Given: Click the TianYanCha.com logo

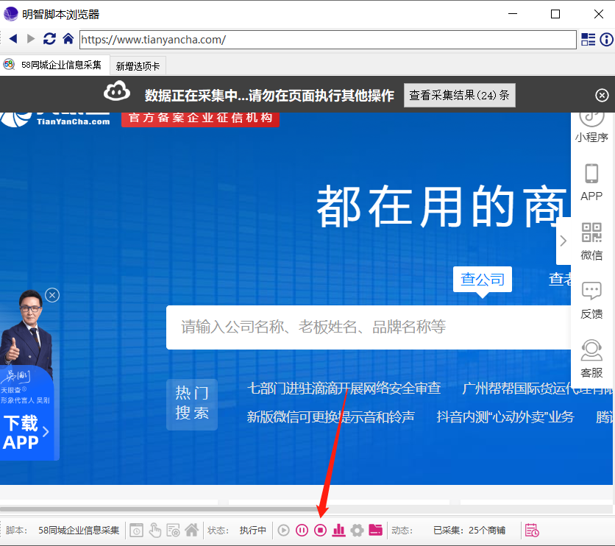Looking at the screenshot, I should (55, 119).
